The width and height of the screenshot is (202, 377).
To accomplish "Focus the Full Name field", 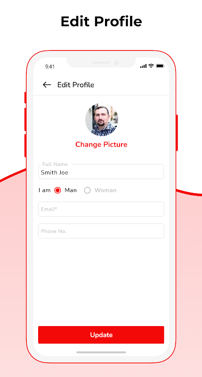I will click(x=101, y=172).
